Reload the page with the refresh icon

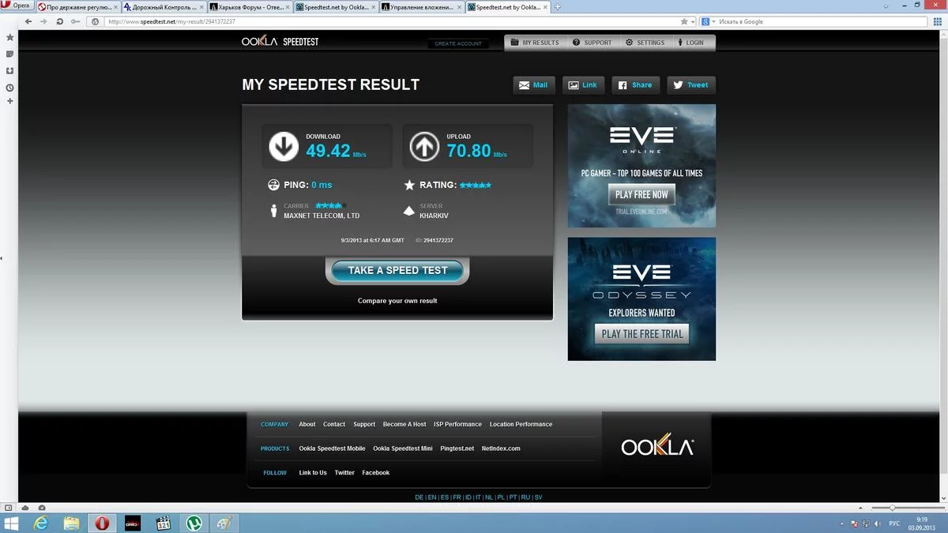coord(59,21)
